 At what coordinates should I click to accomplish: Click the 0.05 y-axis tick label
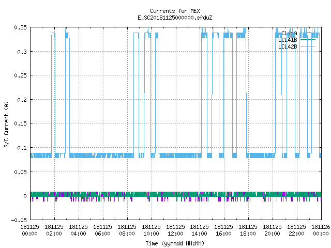point(21,172)
